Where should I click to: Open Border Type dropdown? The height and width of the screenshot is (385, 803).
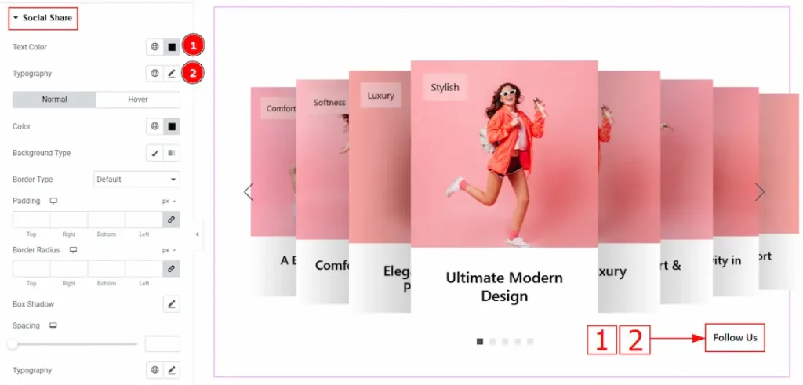point(136,180)
